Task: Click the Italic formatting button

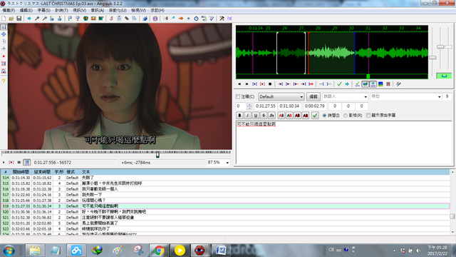Action: [248, 116]
